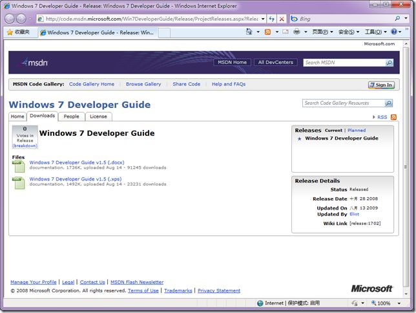Click the Help question mark icon
This screenshot has height=313, width=416.
click(x=394, y=32)
